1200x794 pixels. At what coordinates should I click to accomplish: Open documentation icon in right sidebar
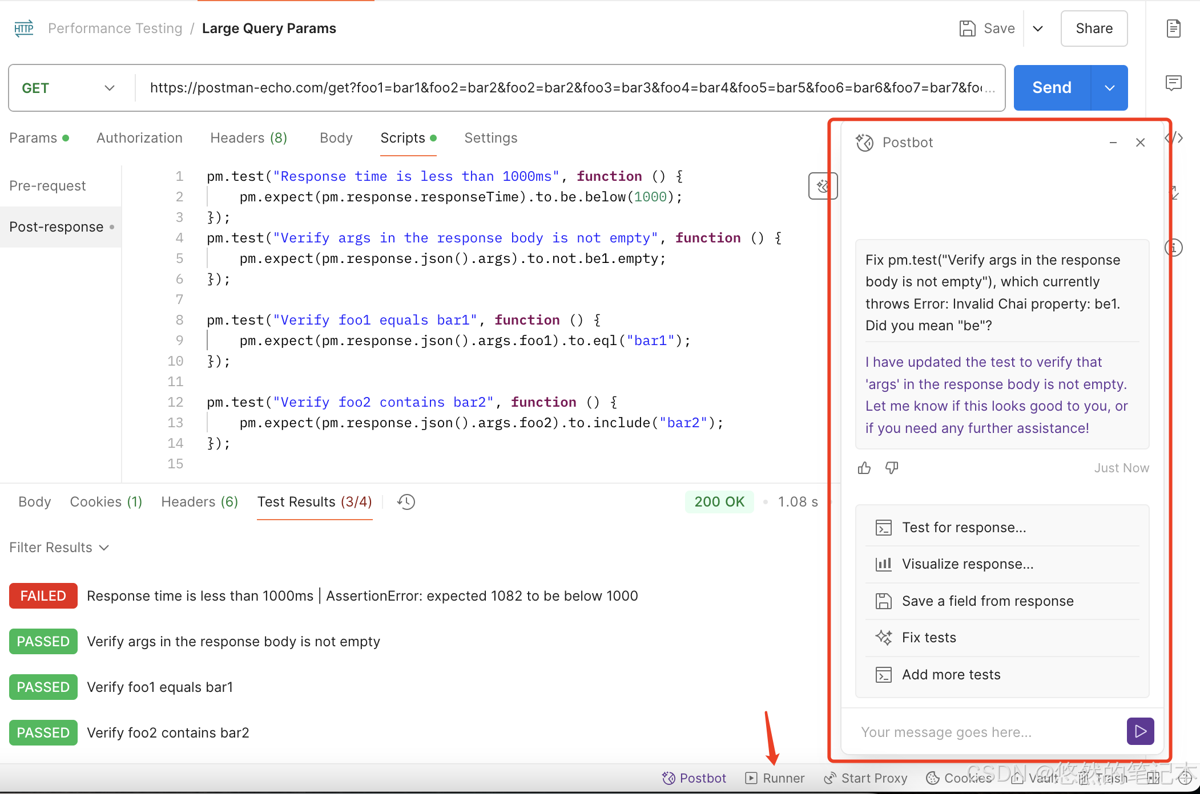[1173, 29]
